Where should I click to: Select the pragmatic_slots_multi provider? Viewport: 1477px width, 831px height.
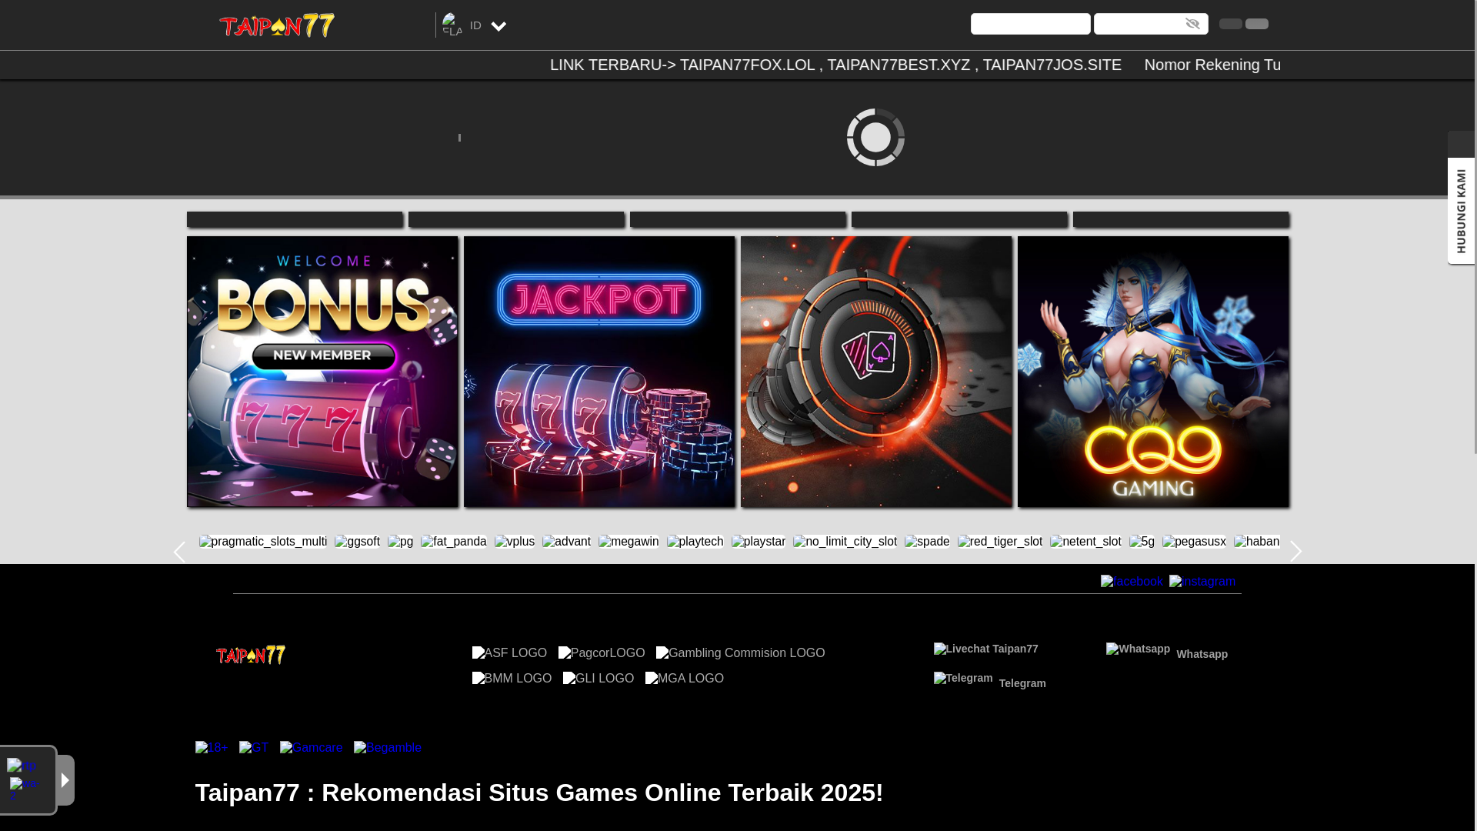point(263,542)
